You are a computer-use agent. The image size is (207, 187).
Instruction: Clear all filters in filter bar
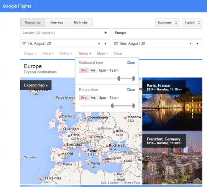coord(118,53)
